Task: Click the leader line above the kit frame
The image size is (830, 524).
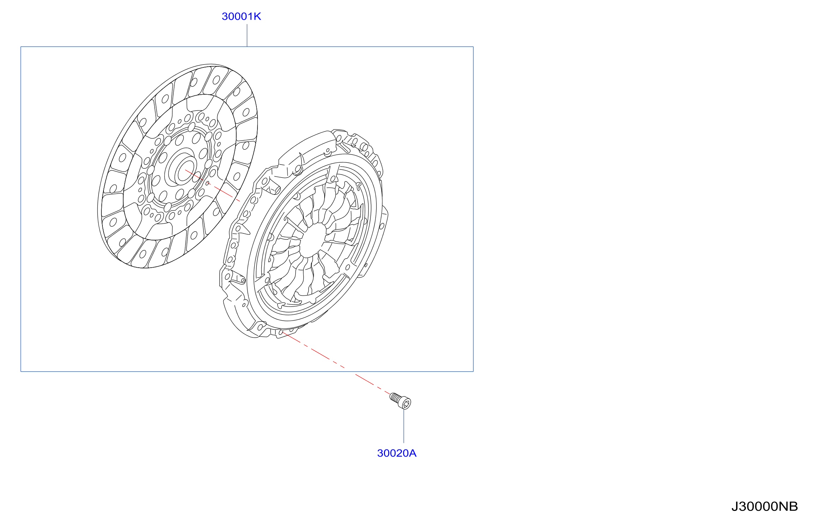Action: coord(247,35)
